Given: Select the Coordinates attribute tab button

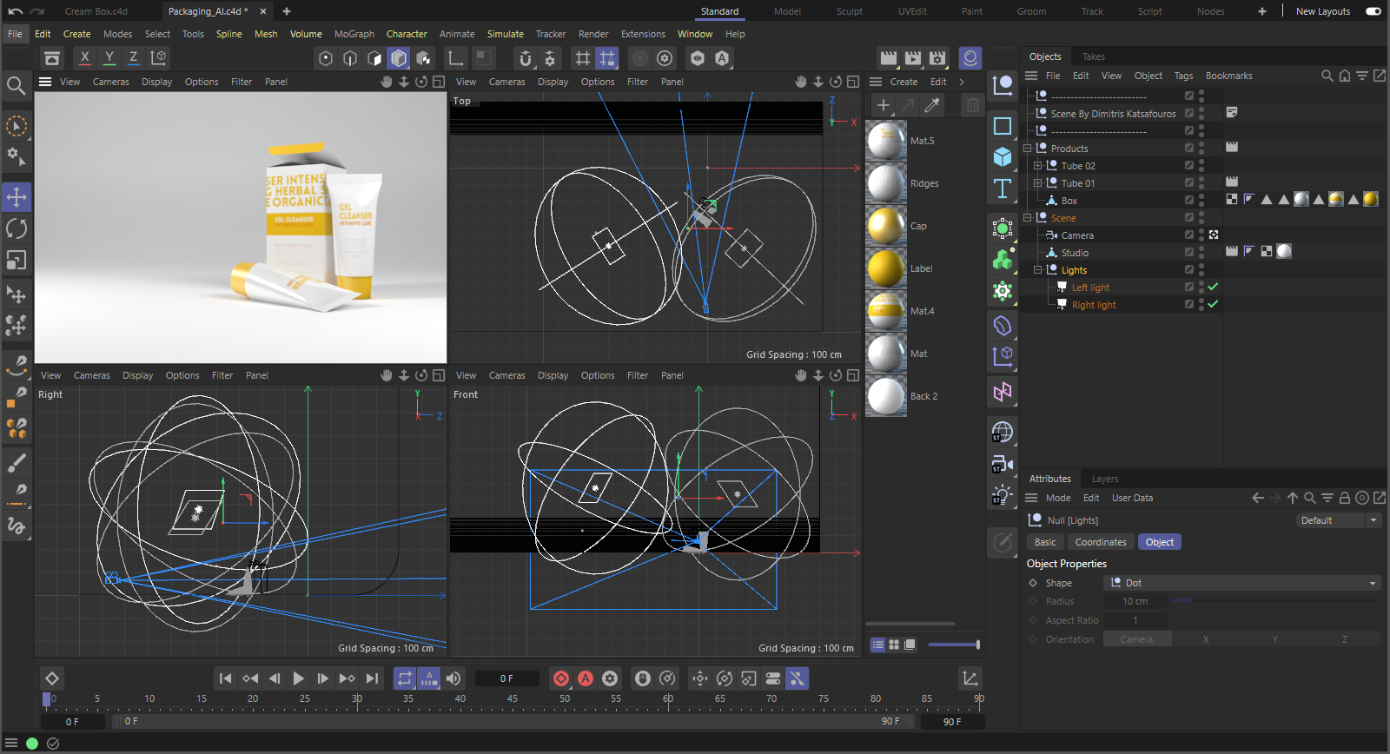Looking at the screenshot, I should (x=1100, y=542).
